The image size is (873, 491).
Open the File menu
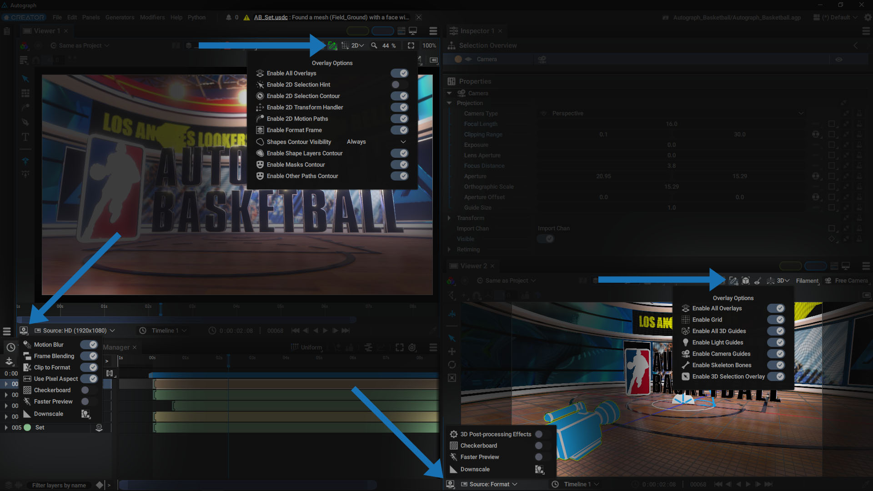pyautogui.click(x=57, y=17)
